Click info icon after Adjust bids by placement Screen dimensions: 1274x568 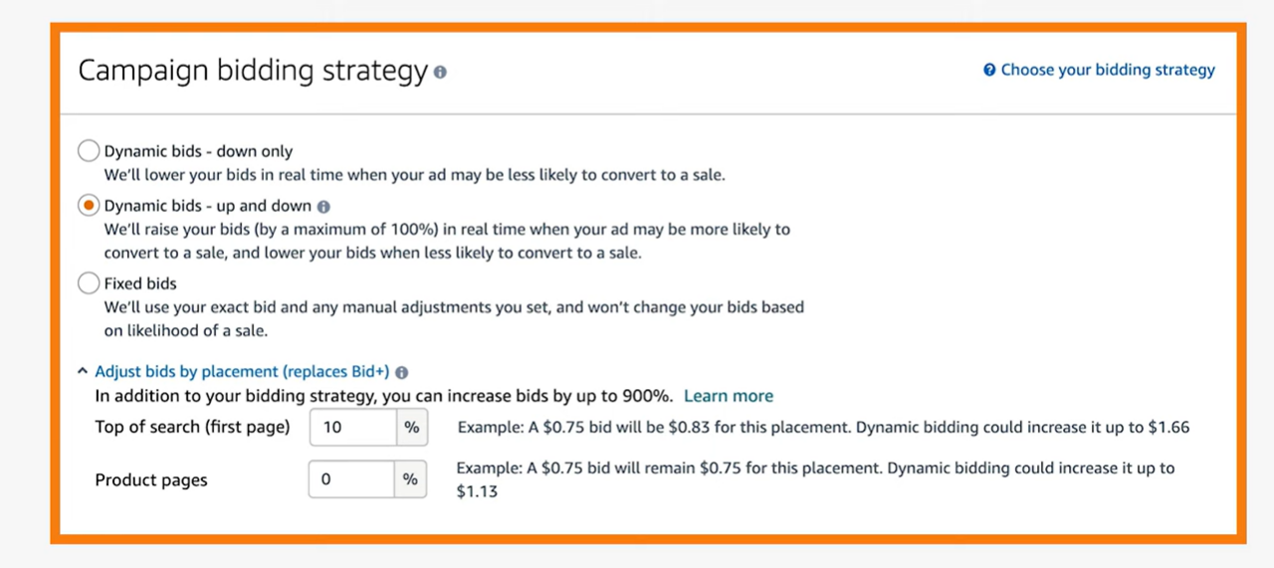click(401, 373)
